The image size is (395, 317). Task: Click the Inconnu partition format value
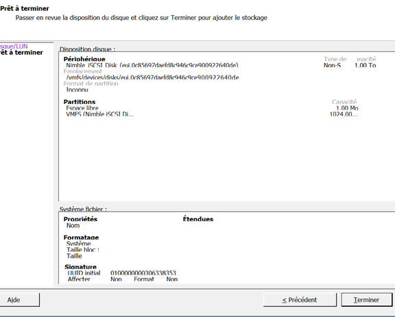point(77,90)
